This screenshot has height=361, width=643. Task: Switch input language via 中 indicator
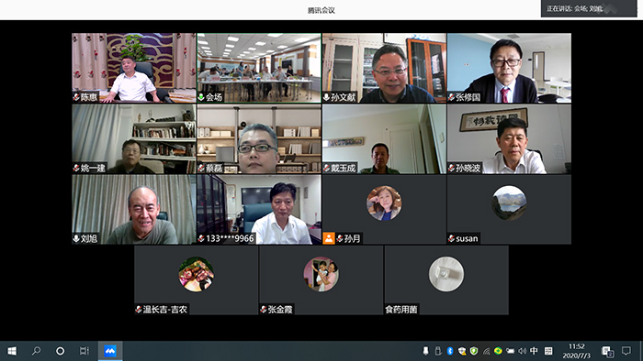(534, 351)
